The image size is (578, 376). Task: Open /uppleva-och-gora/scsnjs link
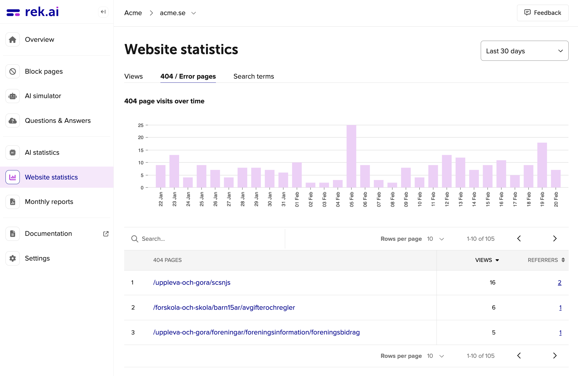tap(192, 283)
